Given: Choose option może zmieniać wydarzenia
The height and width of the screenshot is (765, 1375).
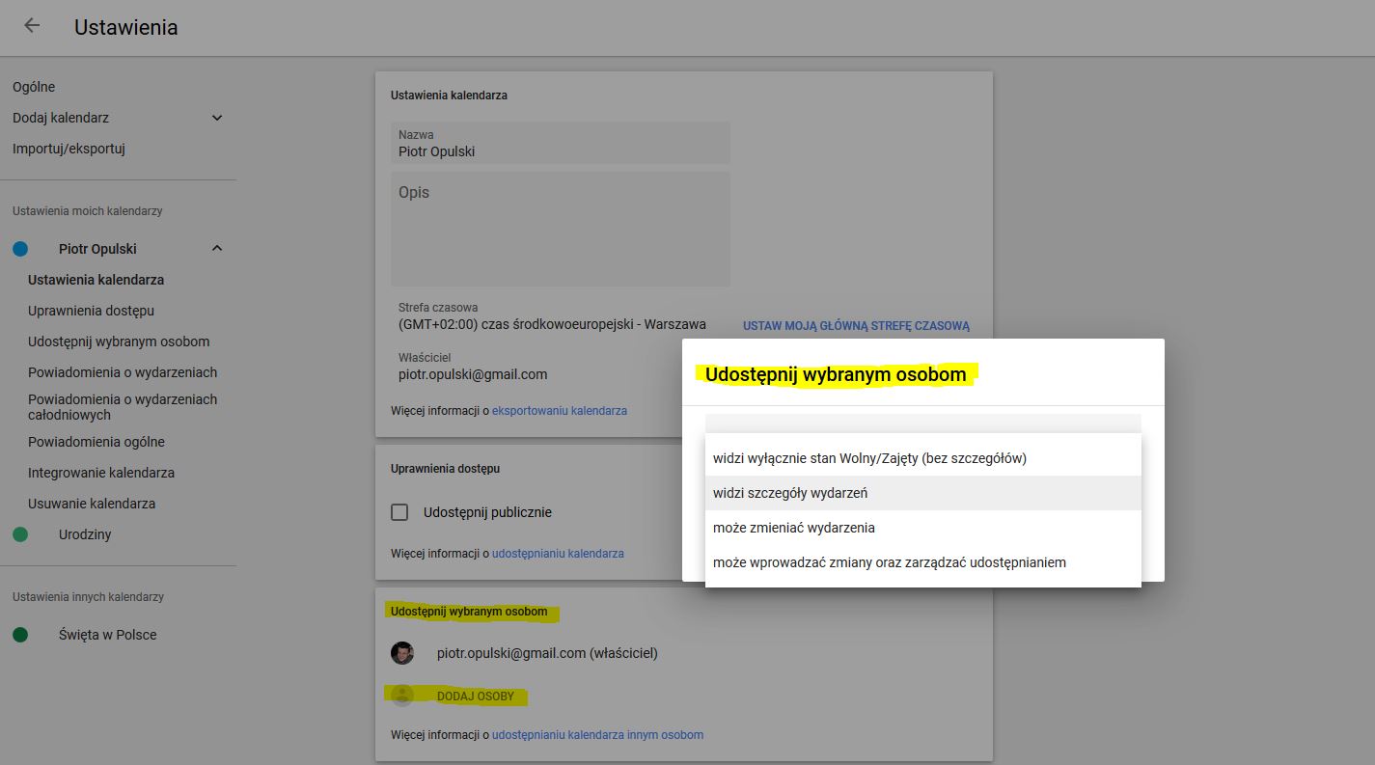Looking at the screenshot, I should click(923, 528).
